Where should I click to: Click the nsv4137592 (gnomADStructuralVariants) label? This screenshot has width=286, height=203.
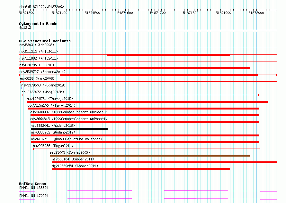[x=67, y=139]
